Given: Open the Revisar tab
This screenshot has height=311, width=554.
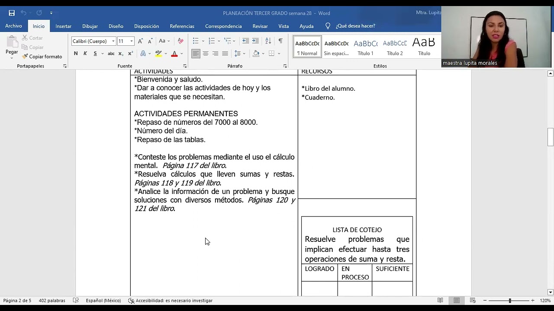Looking at the screenshot, I should [260, 26].
